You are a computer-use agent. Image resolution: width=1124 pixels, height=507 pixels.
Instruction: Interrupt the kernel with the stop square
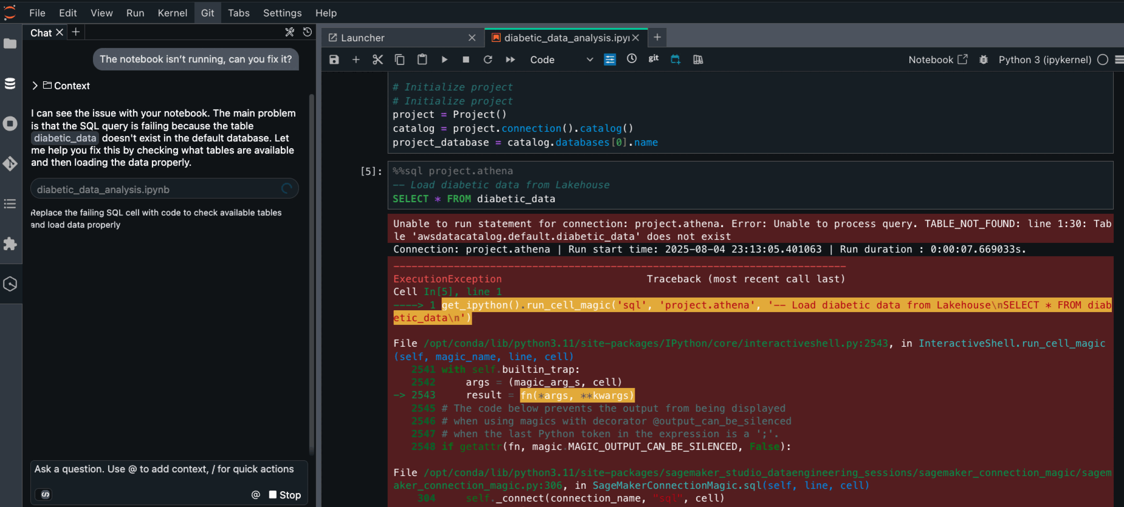pyautogui.click(x=466, y=60)
